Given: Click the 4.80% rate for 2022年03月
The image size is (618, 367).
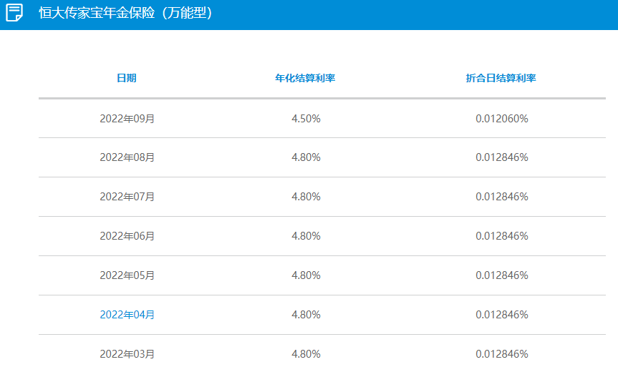Looking at the screenshot, I should click(x=306, y=354).
